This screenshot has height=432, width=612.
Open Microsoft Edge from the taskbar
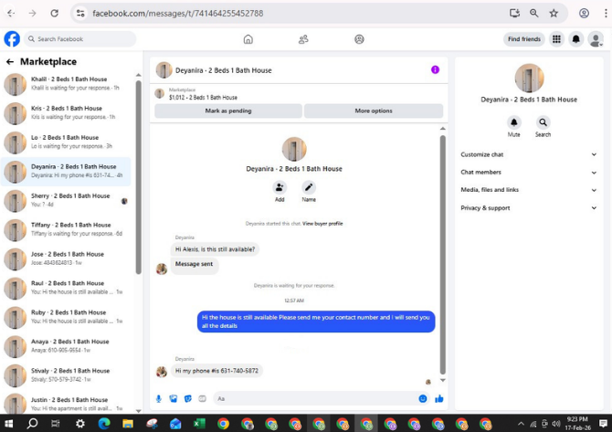104,424
